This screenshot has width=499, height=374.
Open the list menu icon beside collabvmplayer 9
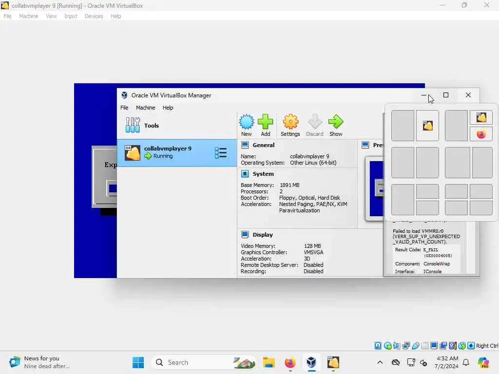pyautogui.click(x=221, y=152)
